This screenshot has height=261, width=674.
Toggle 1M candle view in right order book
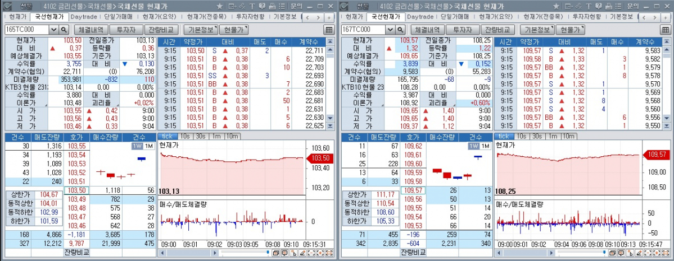click(485, 146)
